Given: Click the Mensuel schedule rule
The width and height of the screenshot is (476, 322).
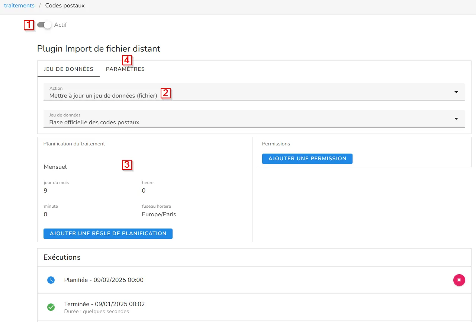Looking at the screenshot, I should tap(55, 167).
